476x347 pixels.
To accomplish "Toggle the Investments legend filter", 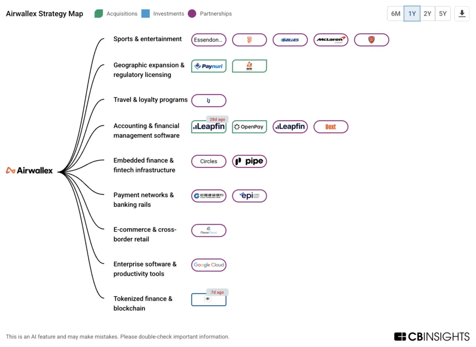I will tap(163, 13).
